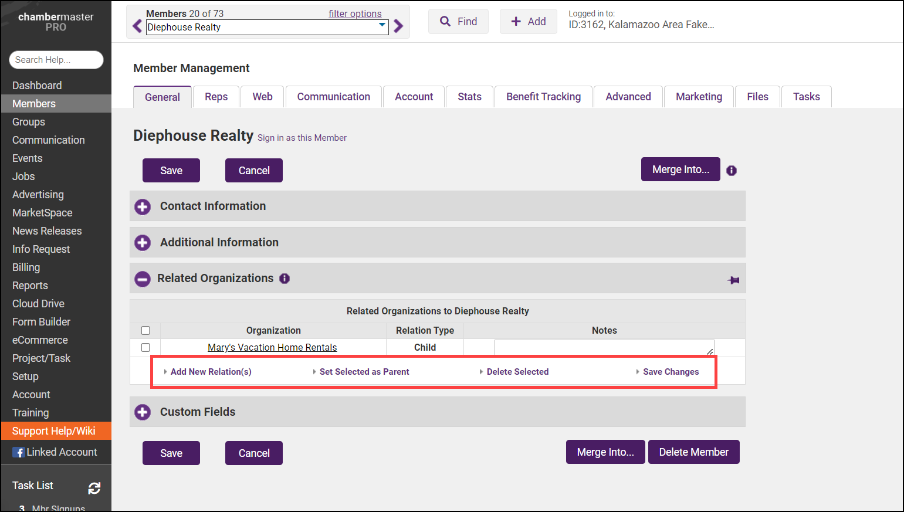This screenshot has height=512, width=904.
Task: Click the info icon beside Merge Into
Action: pos(731,171)
